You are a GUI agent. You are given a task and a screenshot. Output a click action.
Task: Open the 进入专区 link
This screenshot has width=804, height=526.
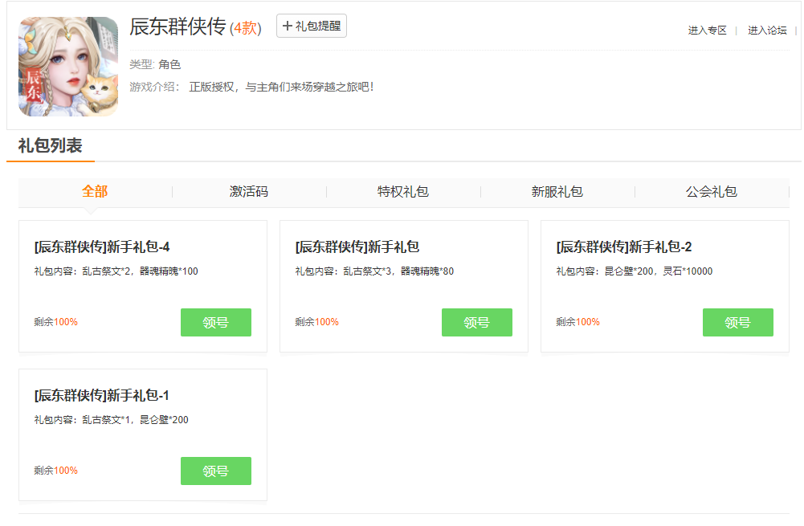707,31
